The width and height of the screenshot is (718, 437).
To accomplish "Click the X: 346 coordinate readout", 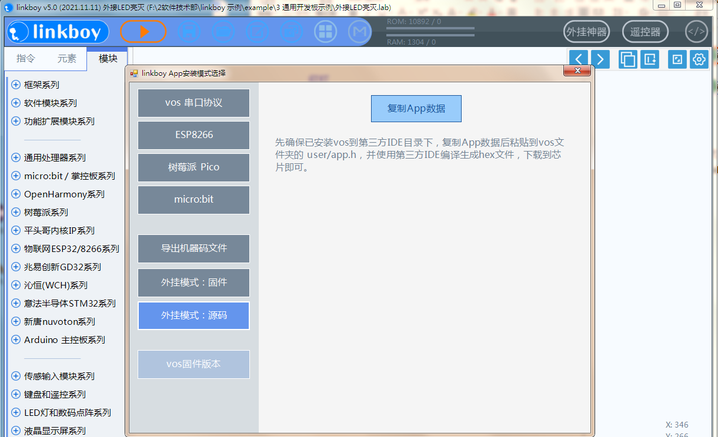I will (677, 425).
